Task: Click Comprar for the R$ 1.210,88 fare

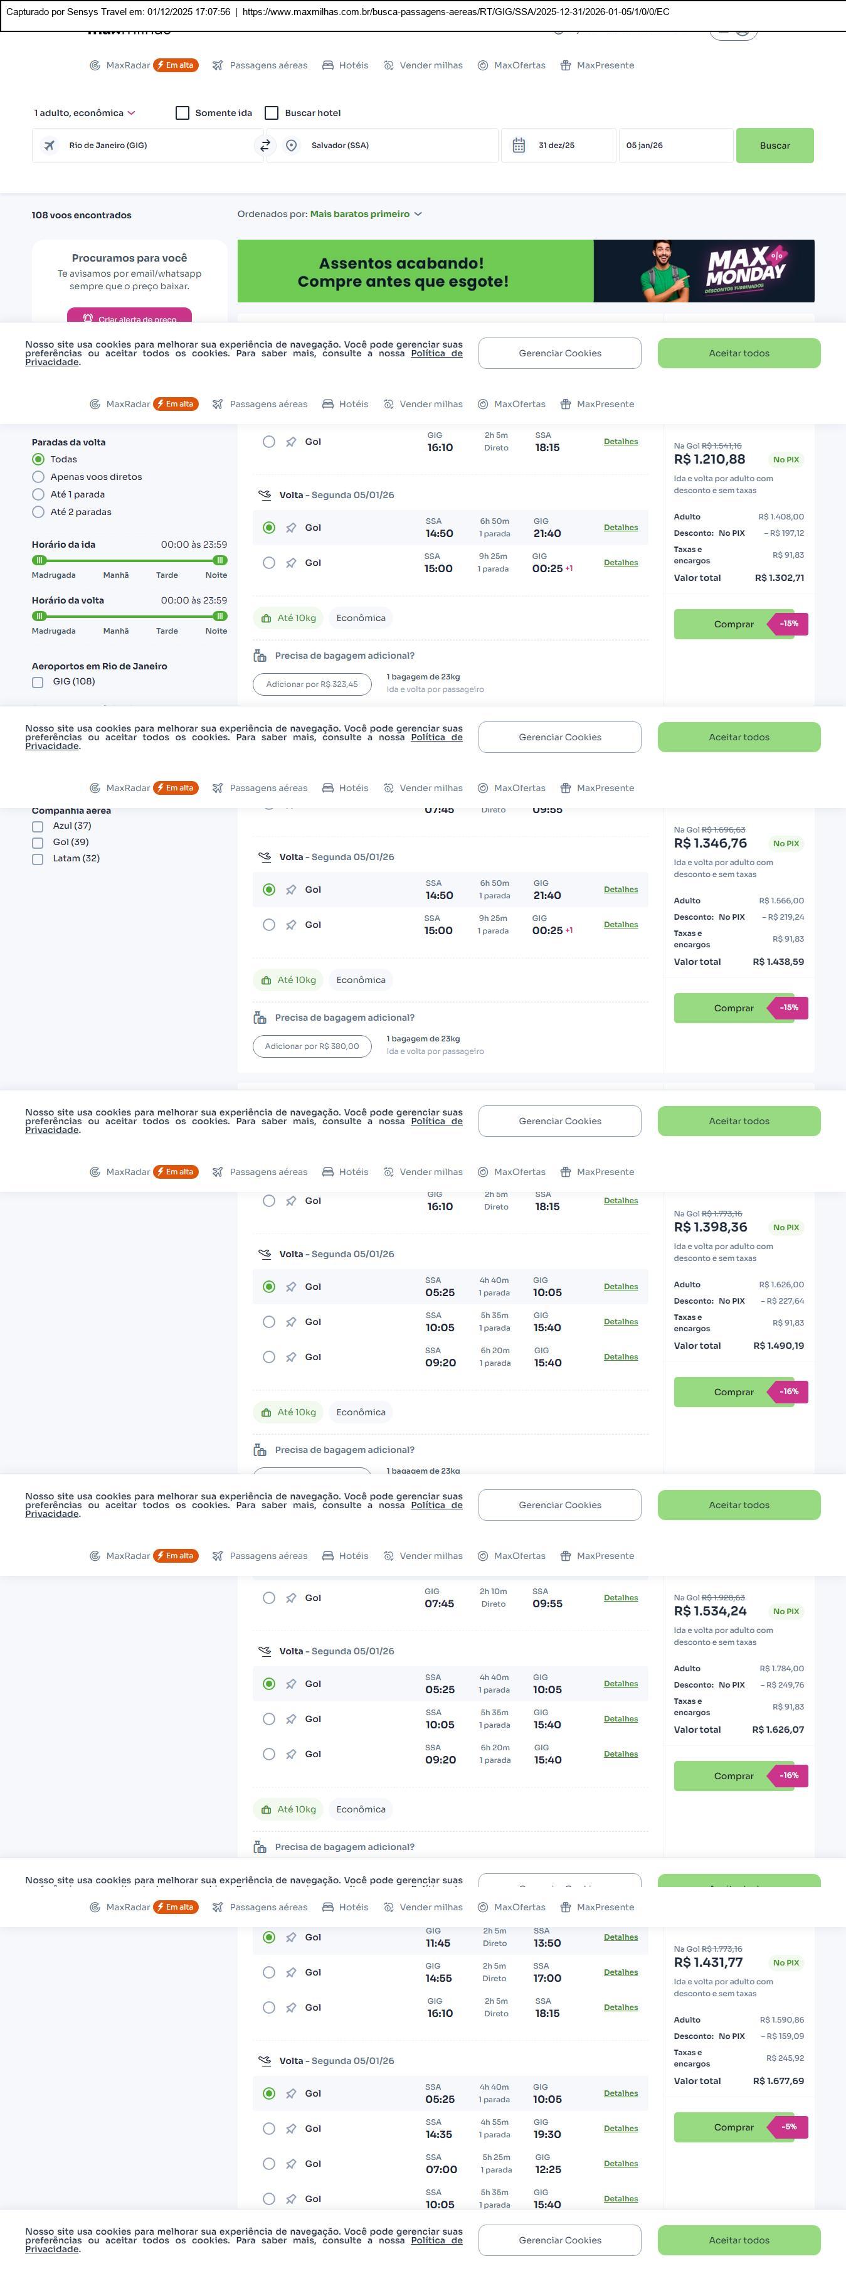Action: tap(733, 624)
